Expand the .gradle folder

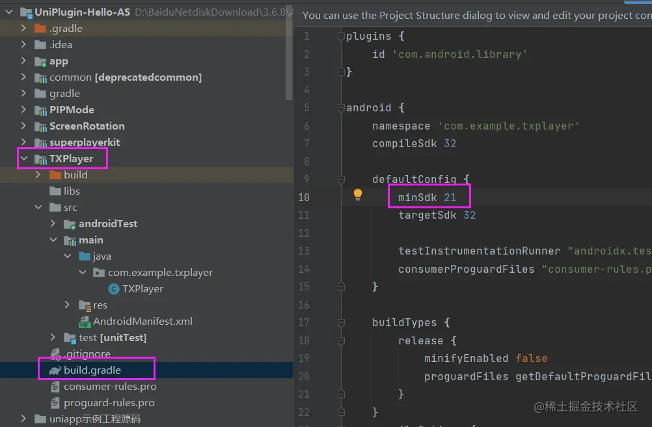coord(23,28)
